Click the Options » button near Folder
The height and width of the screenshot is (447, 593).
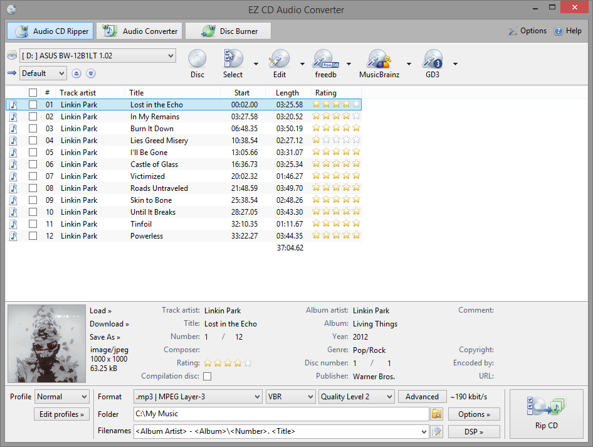474,414
